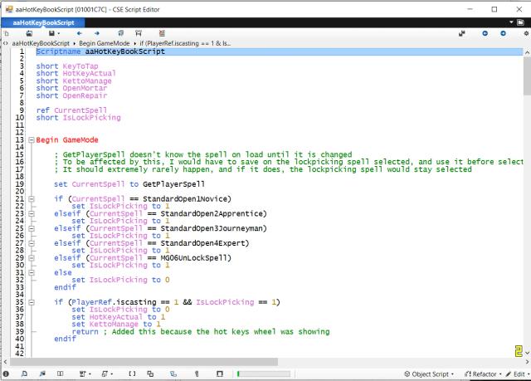Collapse the elseif block on line 23

(x=32, y=213)
